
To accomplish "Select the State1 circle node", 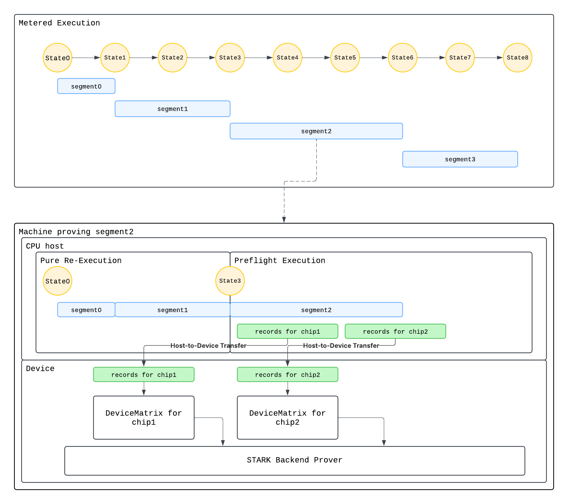I will [x=115, y=58].
